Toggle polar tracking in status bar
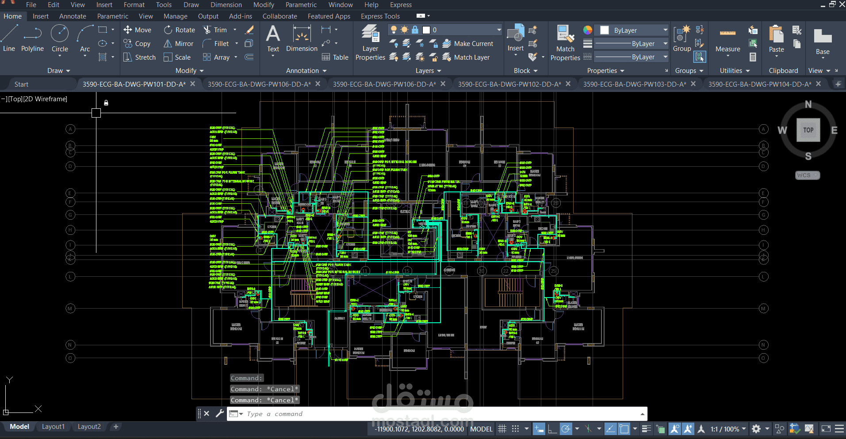 pyautogui.click(x=566, y=429)
